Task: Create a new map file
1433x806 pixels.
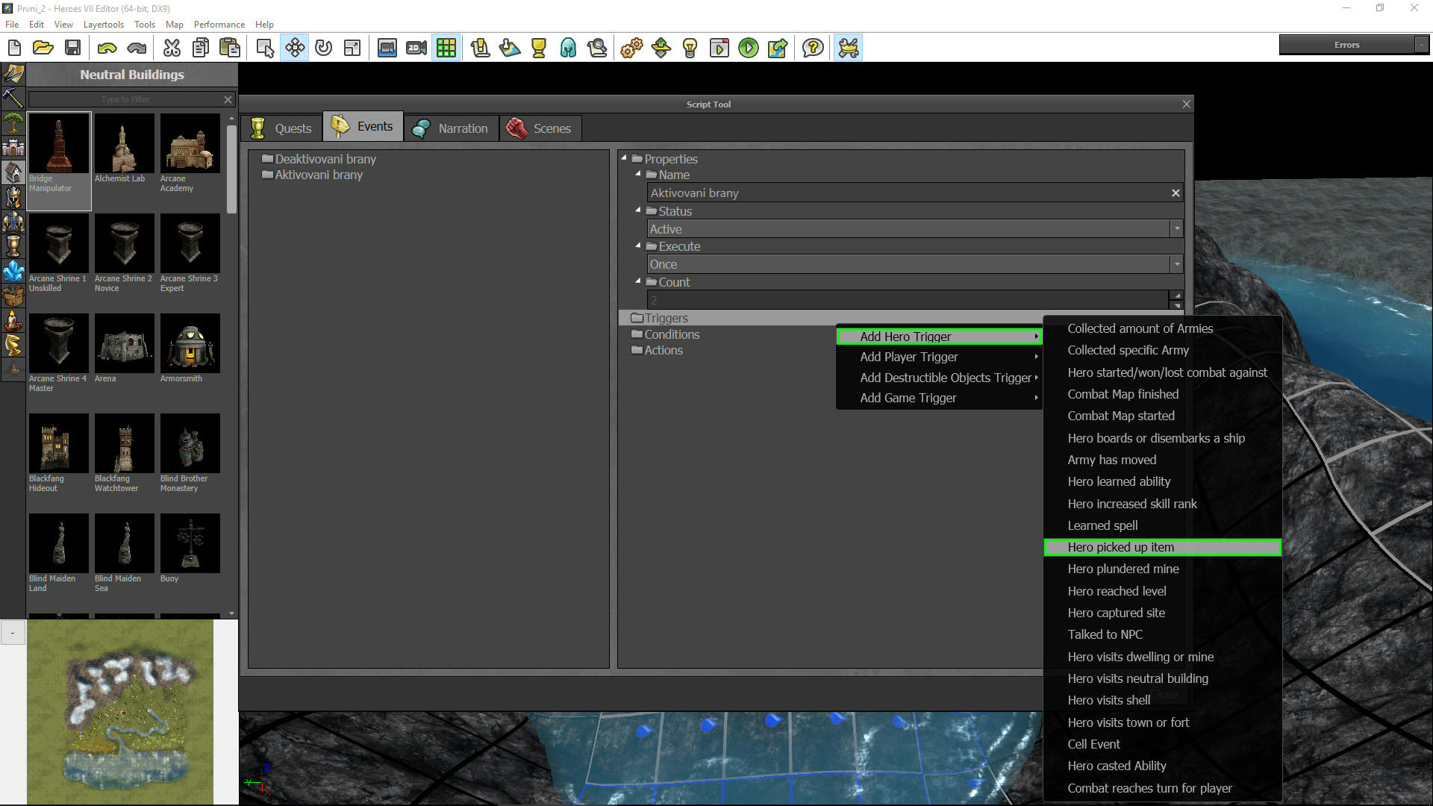Action: pos(14,49)
